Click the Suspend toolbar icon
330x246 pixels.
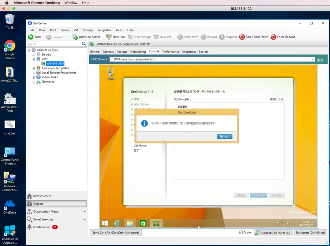tap(222, 37)
